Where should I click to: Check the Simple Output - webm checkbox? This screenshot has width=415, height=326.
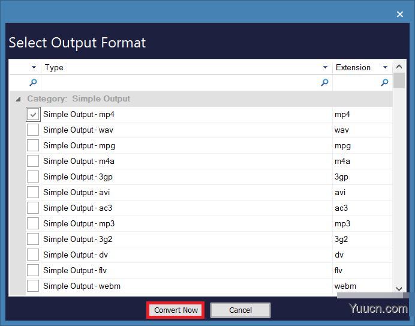(x=33, y=286)
